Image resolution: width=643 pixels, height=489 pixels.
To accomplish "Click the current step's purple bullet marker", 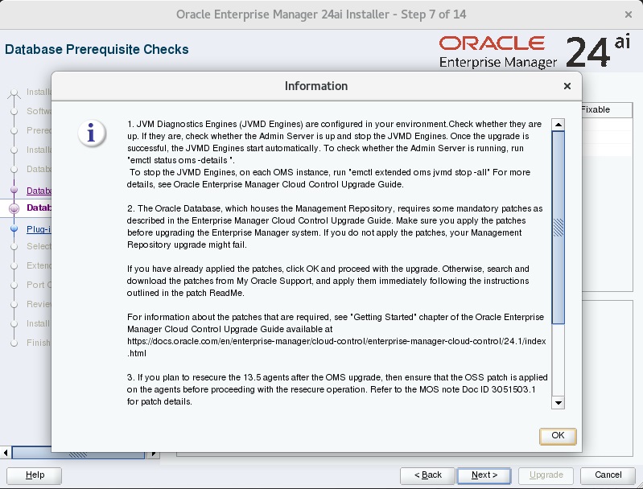I will [14, 208].
